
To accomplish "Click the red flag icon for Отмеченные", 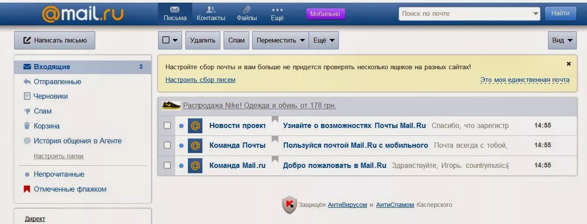I will [27, 189].
